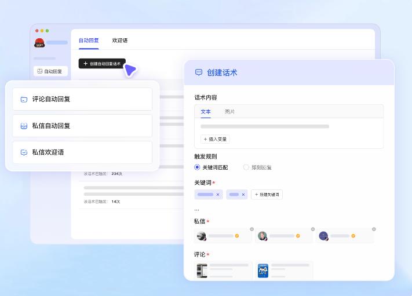
Task: Click the 话术内容 text input area
Action: pos(289,126)
